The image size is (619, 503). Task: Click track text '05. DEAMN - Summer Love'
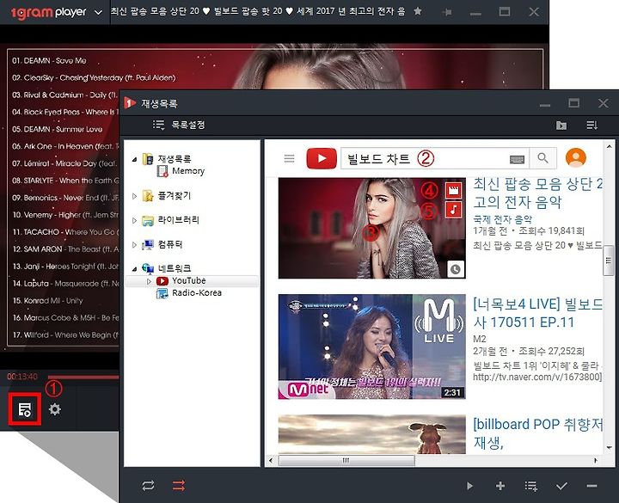click(x=58, y=130)
